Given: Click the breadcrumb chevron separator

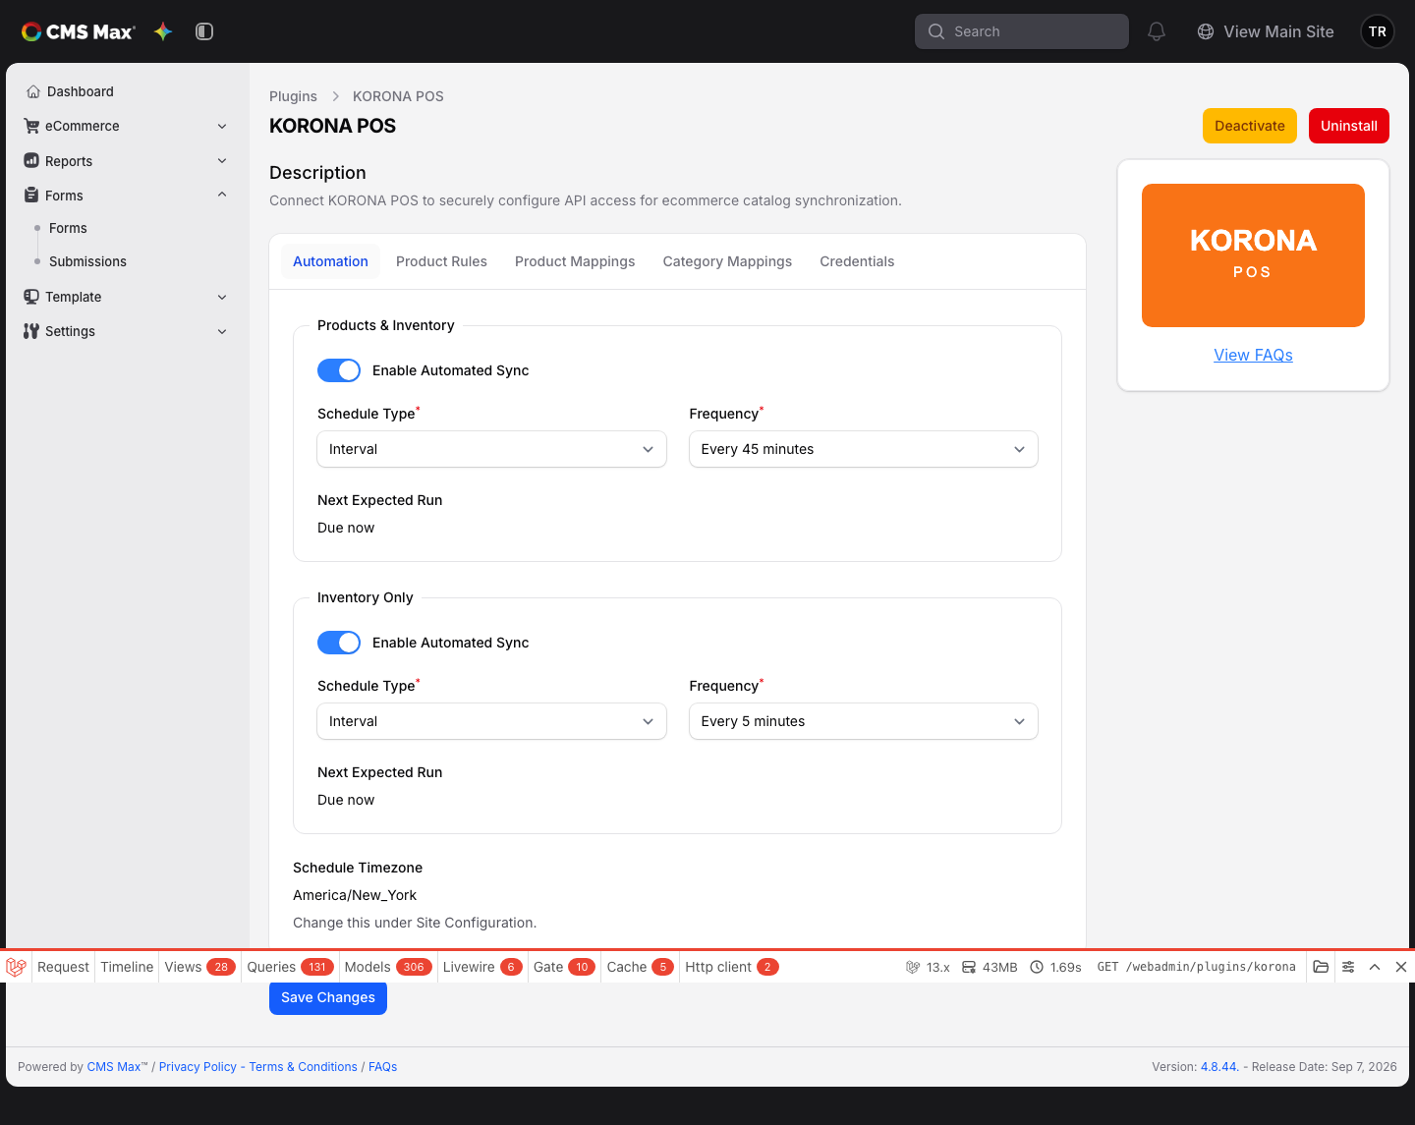Looking at the screenshot, I should [x=335, y=96].
